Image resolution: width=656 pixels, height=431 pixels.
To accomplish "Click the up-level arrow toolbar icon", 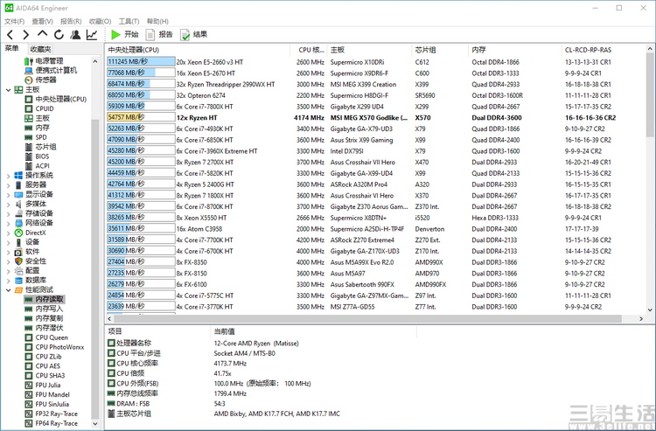I will coord(42,34).
